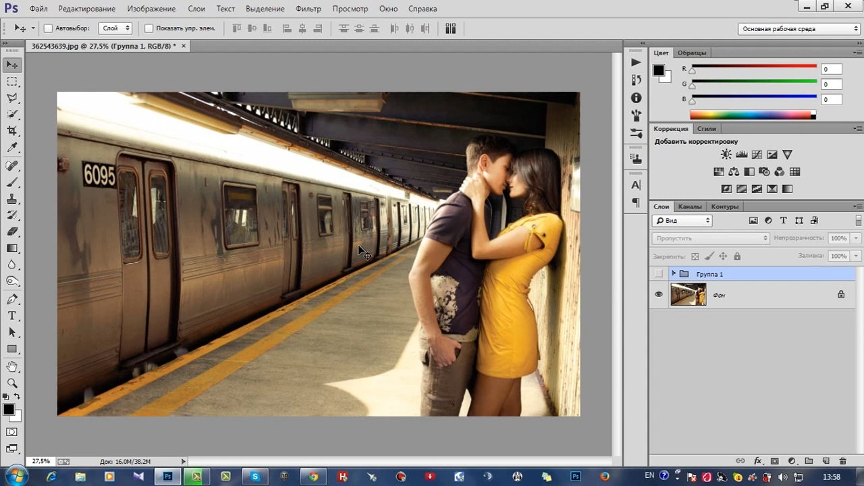Select the Gradient tool
864x486 pixels.
pyautogui.click(x=12, y=248)
